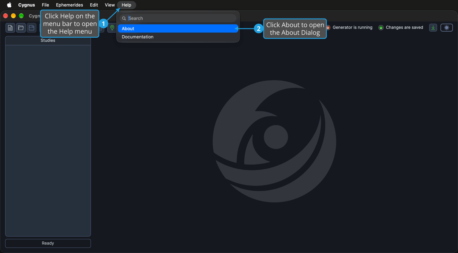The image size is (458, 253).
Task: Click the Help menu bar item
Action: coord(126,5)
